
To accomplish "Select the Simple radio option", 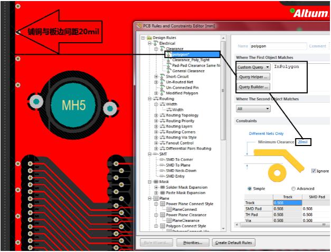I will coord(250,188).
